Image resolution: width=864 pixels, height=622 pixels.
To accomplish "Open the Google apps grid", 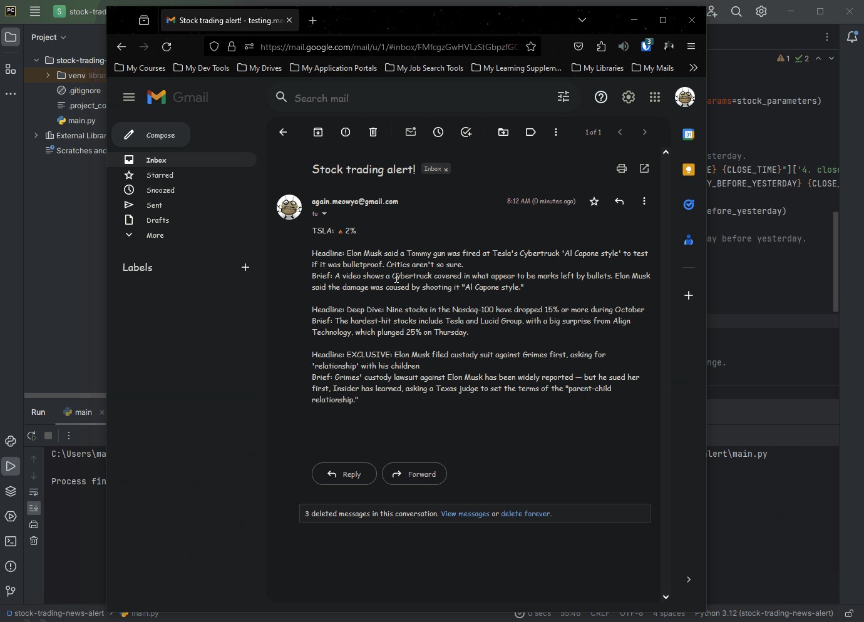I will 655,98.
